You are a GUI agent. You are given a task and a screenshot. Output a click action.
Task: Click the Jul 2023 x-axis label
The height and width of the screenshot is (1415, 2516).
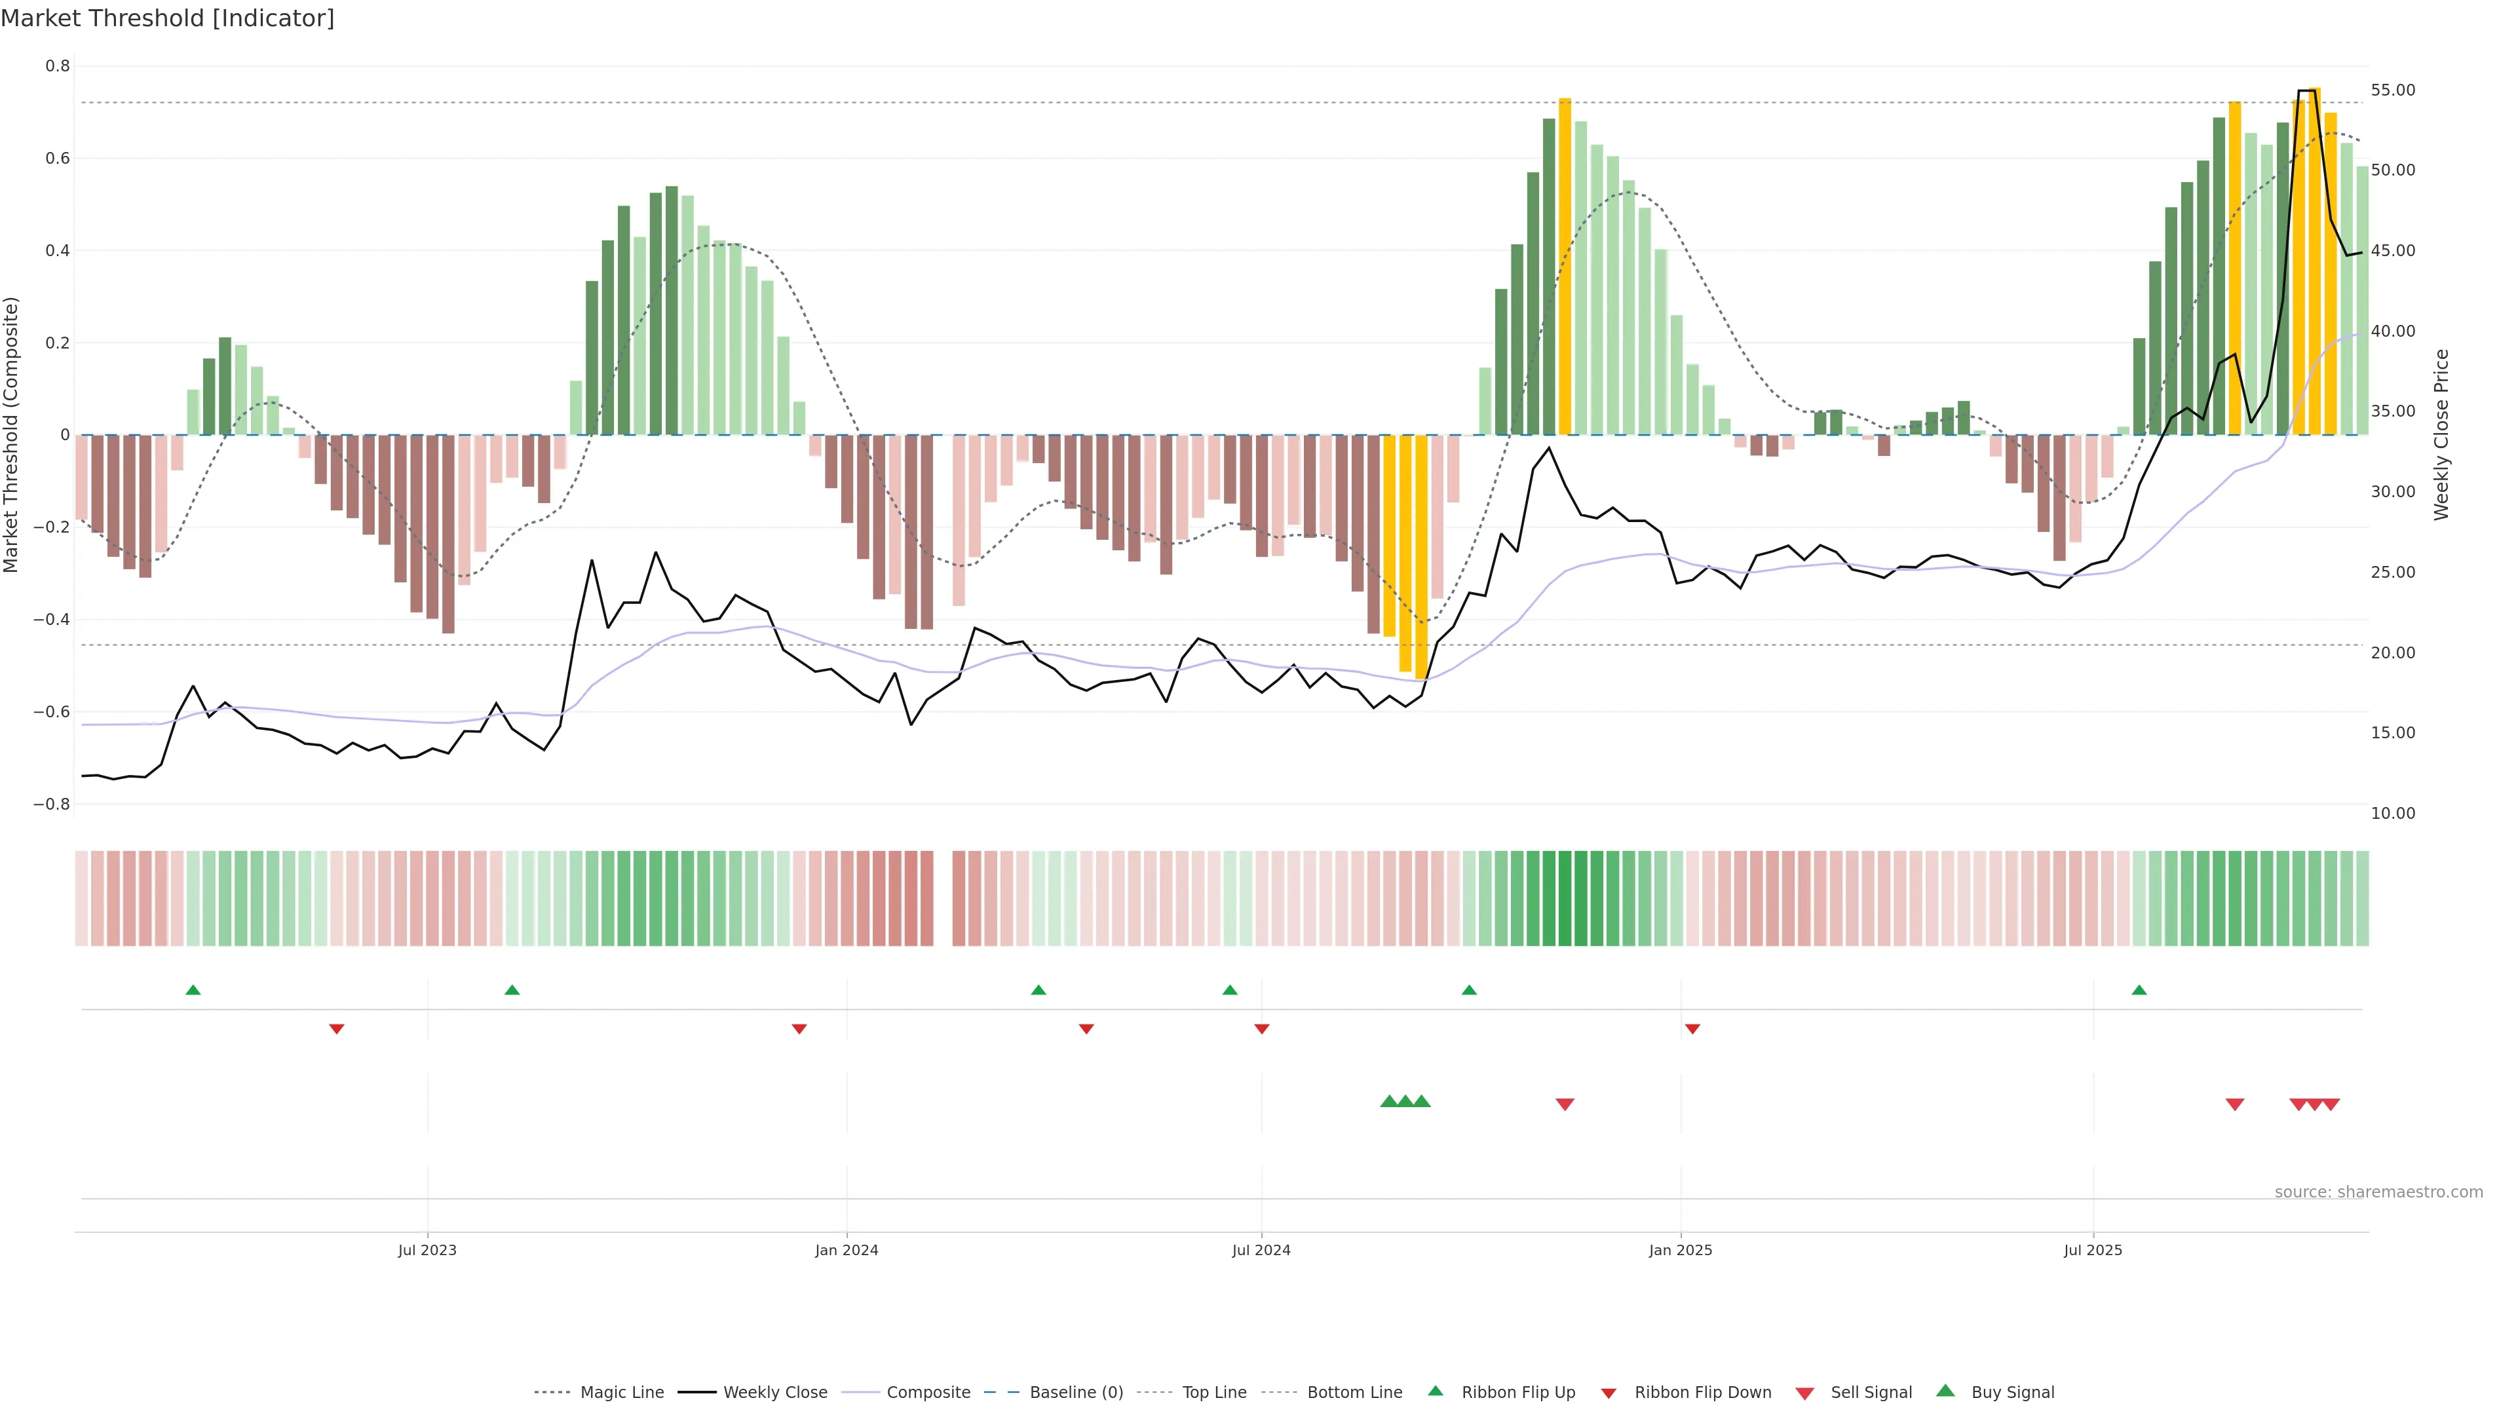(x=427, y=1250)
